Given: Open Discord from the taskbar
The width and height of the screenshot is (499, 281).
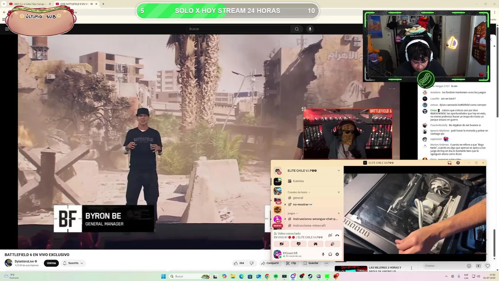Looking at the screenshot, I should pyautogui.click(x=293, y=276).
